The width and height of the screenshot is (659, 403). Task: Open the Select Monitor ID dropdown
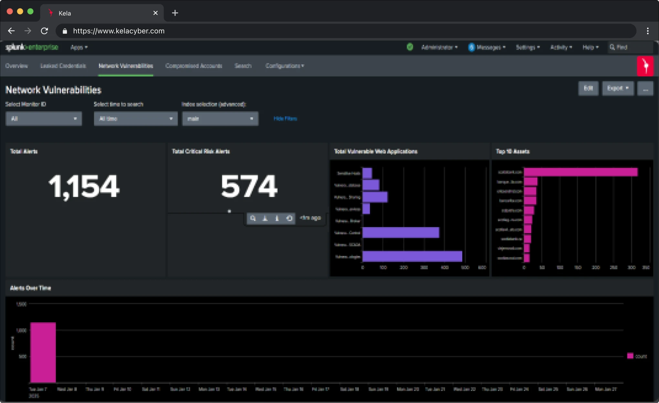pyautogui.click(x=44, y=119)
